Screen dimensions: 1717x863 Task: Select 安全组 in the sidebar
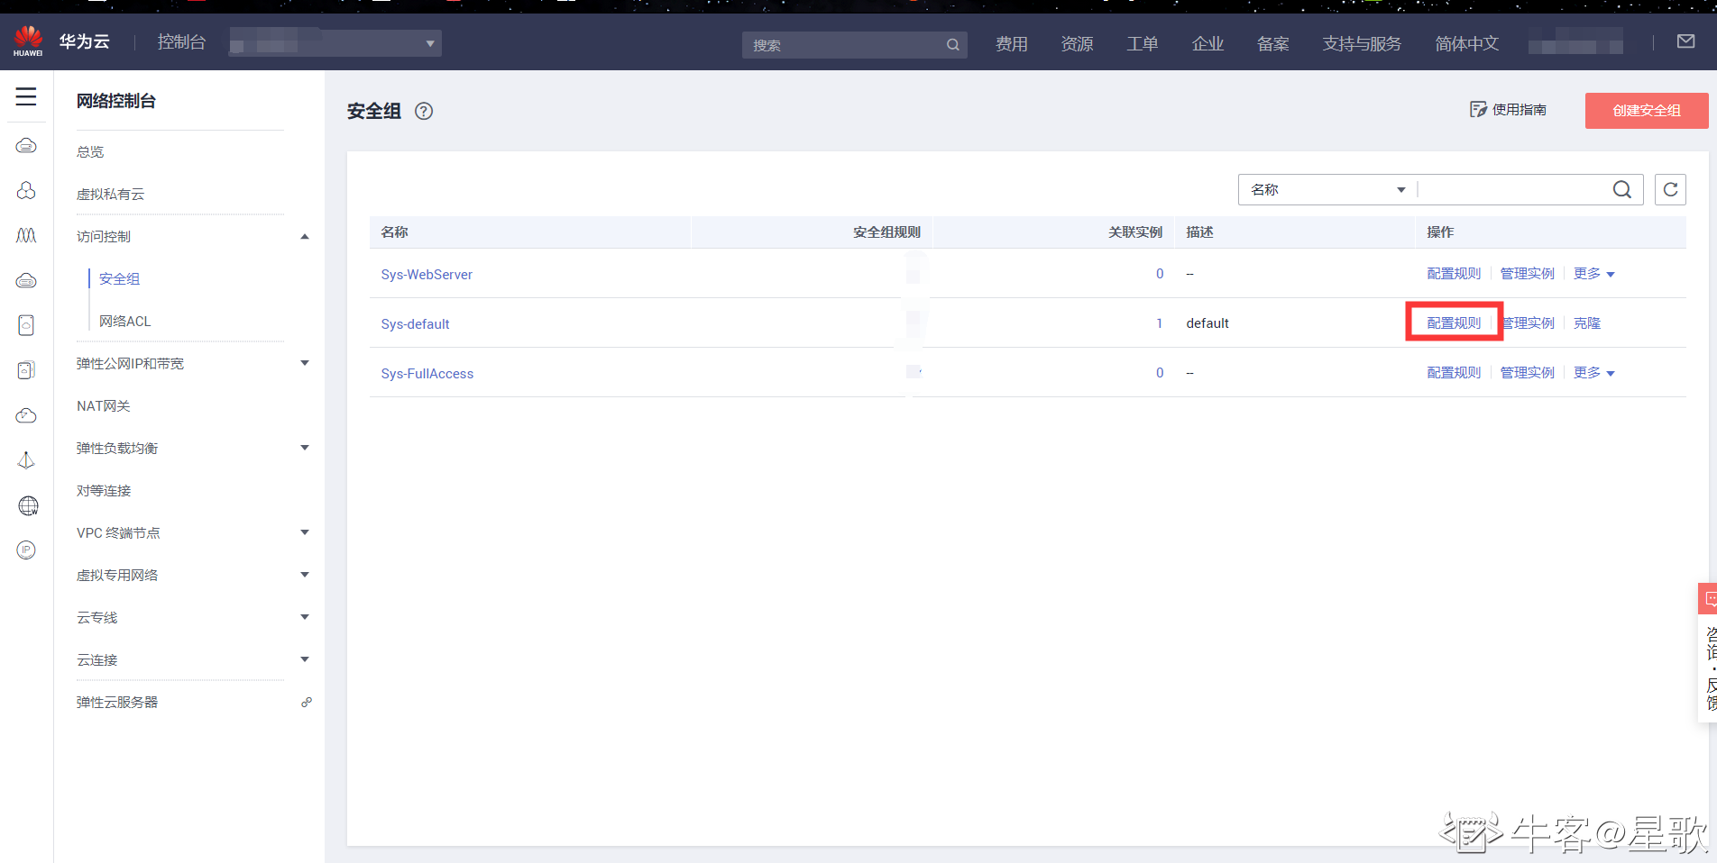pyautogui.click(x=119, y=278)
